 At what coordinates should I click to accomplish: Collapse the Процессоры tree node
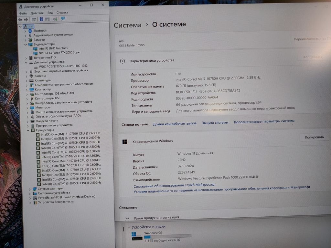(28, 130)
